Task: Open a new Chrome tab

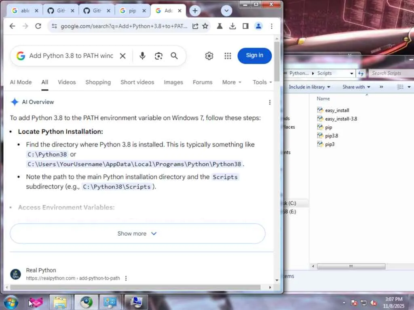Action: click(195, 11)
